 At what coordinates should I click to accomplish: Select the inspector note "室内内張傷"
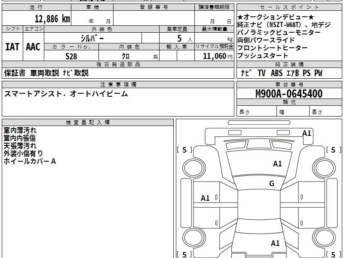pyautogui.click(x=19, y=138)
